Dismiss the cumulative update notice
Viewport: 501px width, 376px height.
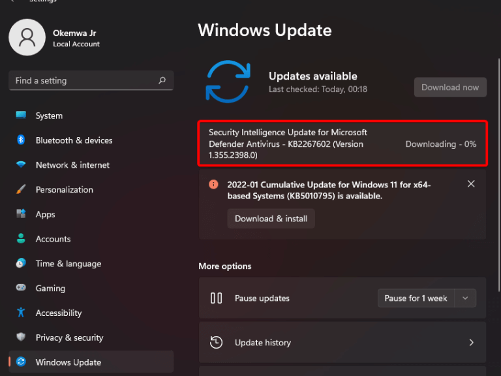[x=471, y=184]
